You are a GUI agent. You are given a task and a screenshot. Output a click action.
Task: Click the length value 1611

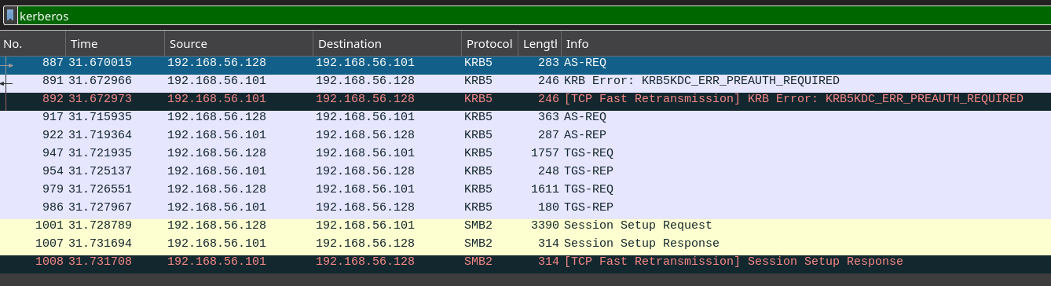pyautogui.click(x=545, y=189)
